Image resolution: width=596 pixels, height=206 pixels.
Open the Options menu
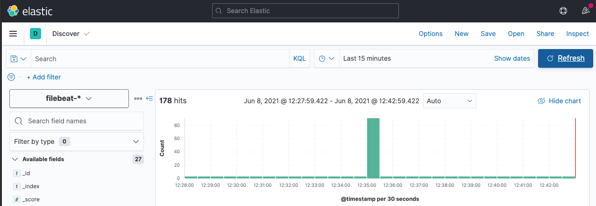click(x=431, y=34)
